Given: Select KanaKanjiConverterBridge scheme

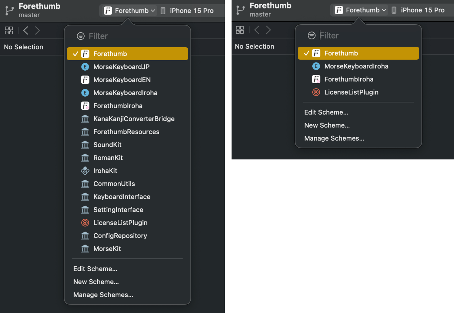Looking at the screenshot, I should pyautogui.click(x=127, y=119).
